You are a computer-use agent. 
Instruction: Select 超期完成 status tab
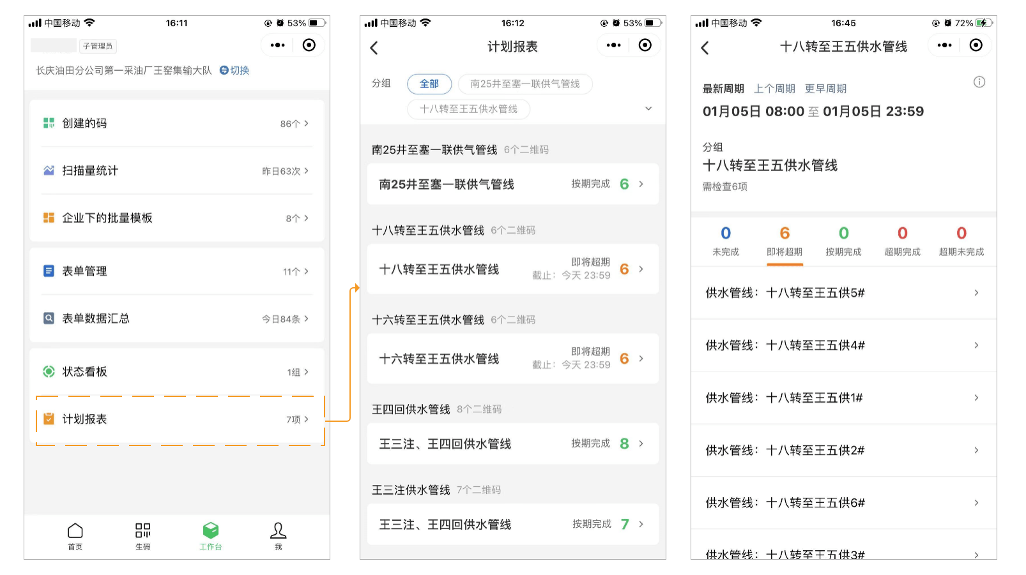pyautogui.click(x=902, y=241)
